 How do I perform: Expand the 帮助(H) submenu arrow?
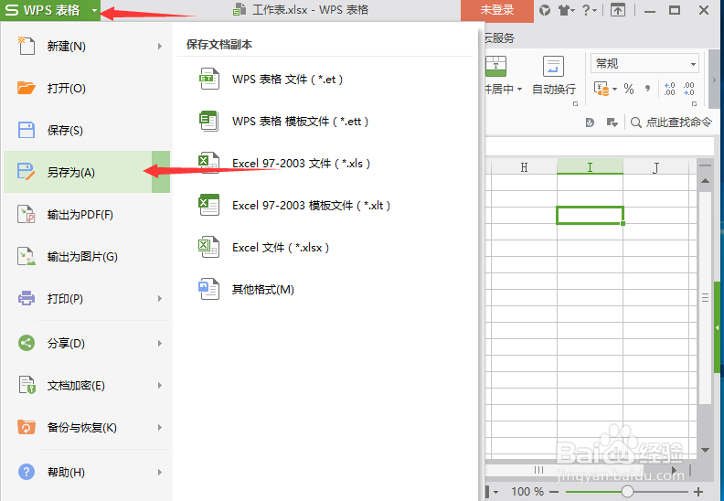tap(160, 472)
